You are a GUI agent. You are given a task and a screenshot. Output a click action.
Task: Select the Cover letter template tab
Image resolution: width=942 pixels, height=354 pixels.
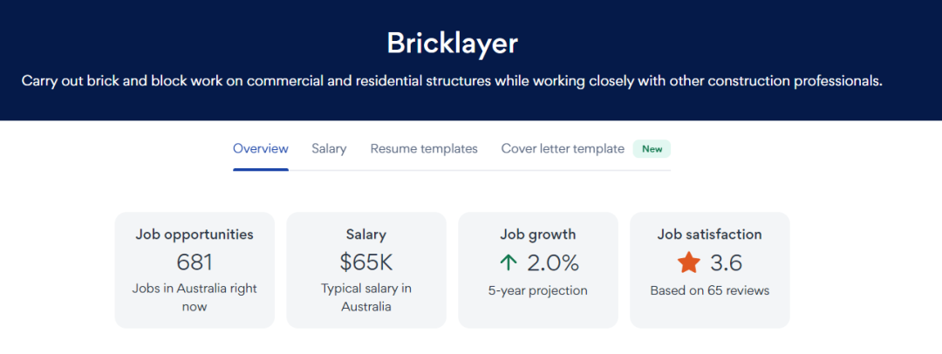click(563, 148)
